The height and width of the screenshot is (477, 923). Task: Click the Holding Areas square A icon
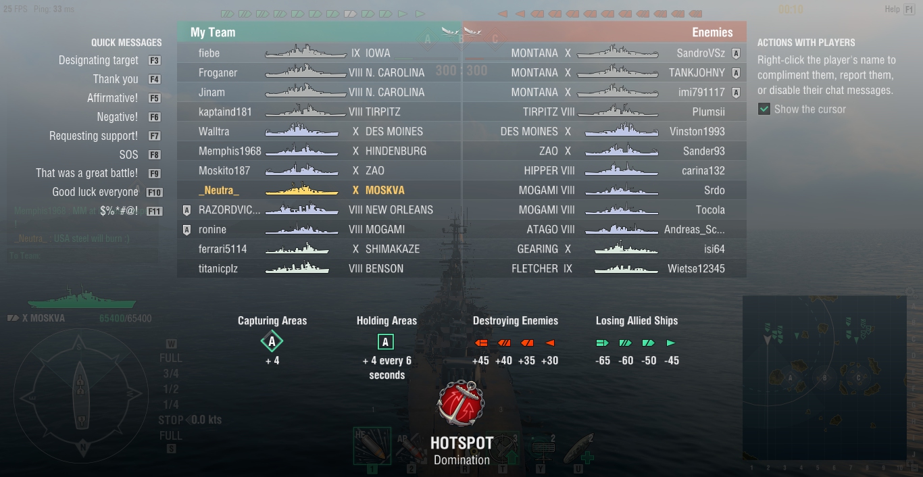(x=385, y=342)
